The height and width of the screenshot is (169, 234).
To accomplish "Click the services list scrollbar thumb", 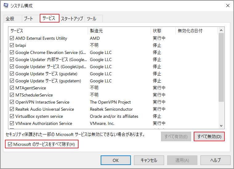I will pyautogui.click(x=221, y=68).
